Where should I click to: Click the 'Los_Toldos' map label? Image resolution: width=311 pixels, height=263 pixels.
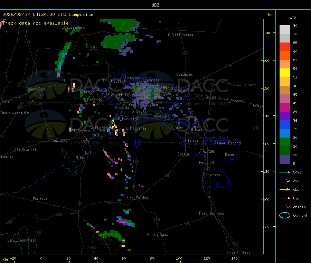[138, 198]
